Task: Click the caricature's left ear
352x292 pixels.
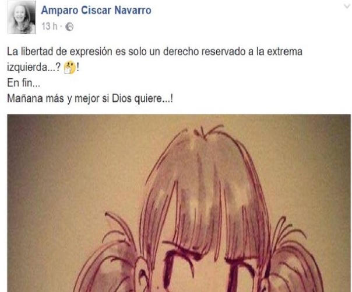Action: point(143,273)
